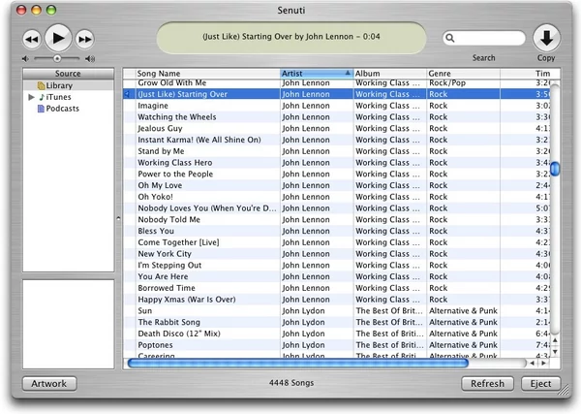Select the song New York City
The image size is (581, 414).
point(336,254)
